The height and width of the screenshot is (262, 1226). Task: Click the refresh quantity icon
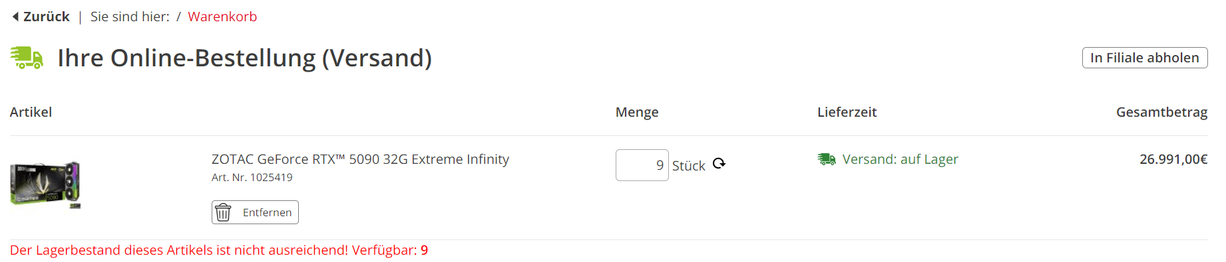719,163
